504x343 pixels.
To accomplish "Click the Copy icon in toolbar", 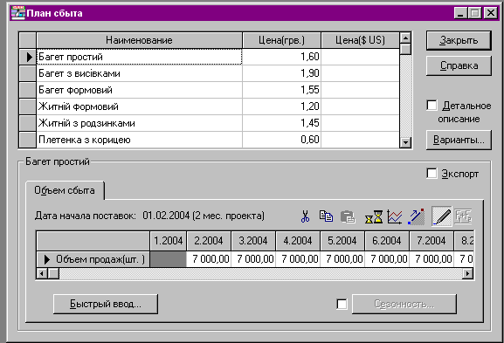I will [326, 216].
